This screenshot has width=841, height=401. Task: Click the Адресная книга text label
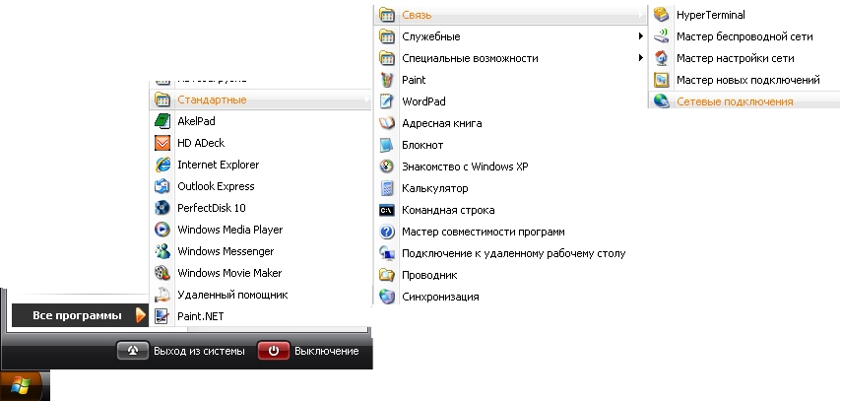point(441,123)
